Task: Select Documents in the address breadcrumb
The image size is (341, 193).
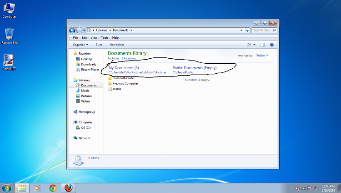Action: [120, 30]
